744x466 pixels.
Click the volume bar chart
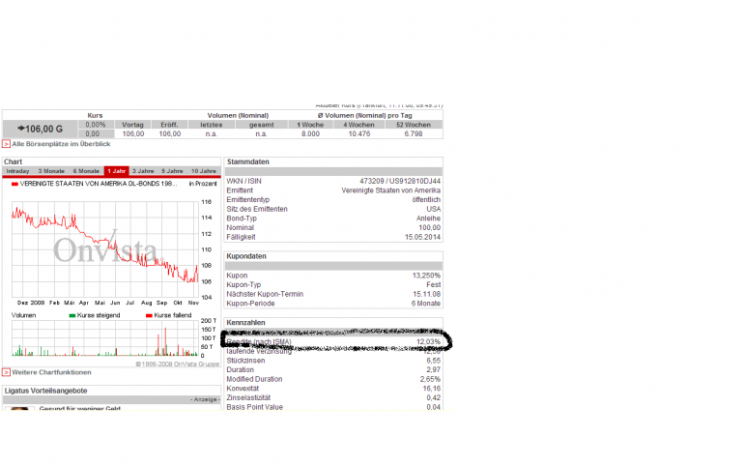coord(105,338)
